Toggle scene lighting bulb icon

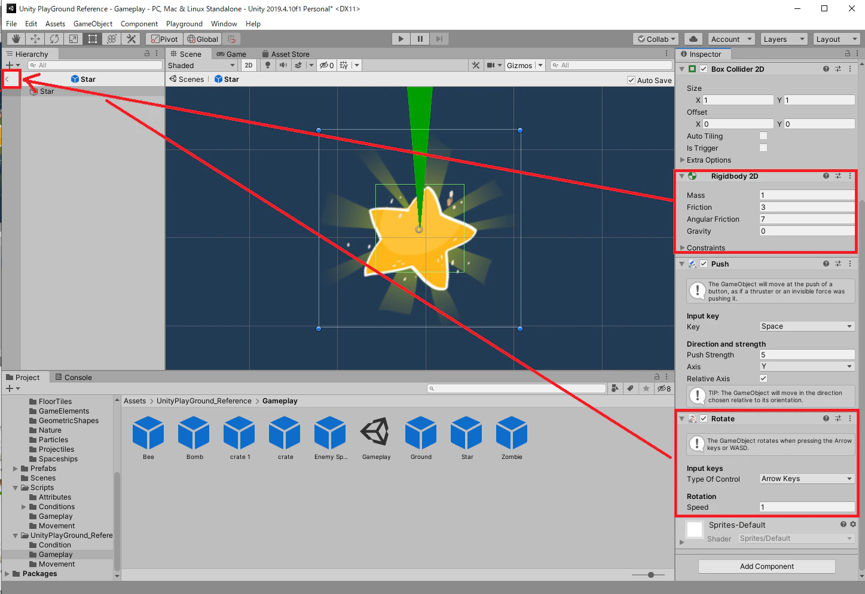(268, 65)
